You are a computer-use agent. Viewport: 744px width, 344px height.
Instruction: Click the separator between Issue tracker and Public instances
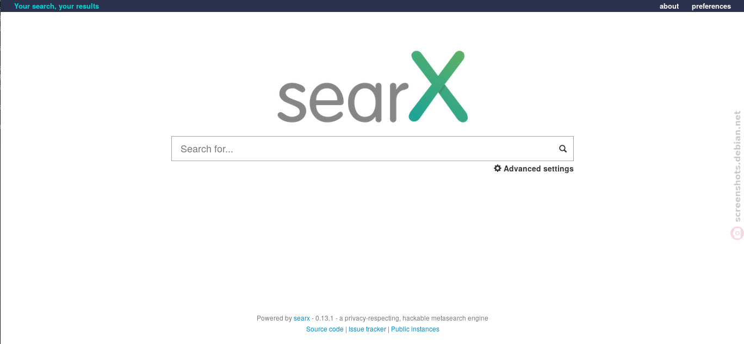[388, 329]
